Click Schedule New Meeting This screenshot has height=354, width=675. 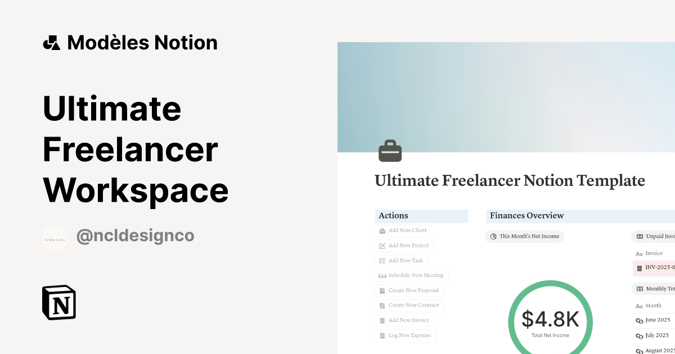tap(412, 275)
